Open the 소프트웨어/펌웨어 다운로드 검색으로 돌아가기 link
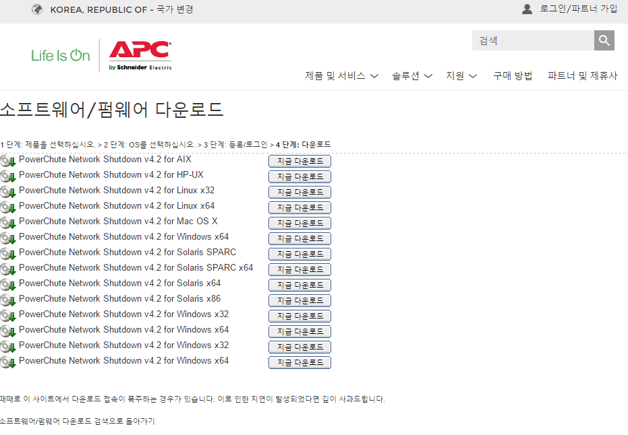This screenshot has height=435, width=628. 77,421
